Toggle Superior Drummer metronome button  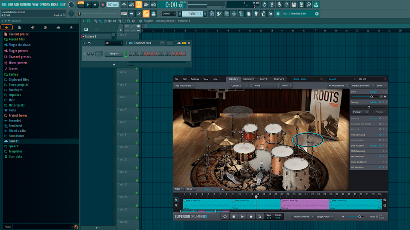(x=259, y=216)
